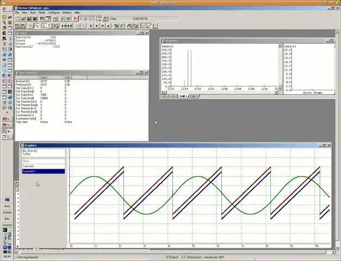Viewport: 341px width, 261px height.
Task: Click the Open folder icon in toolbar
Action: (x=23, y=18)
